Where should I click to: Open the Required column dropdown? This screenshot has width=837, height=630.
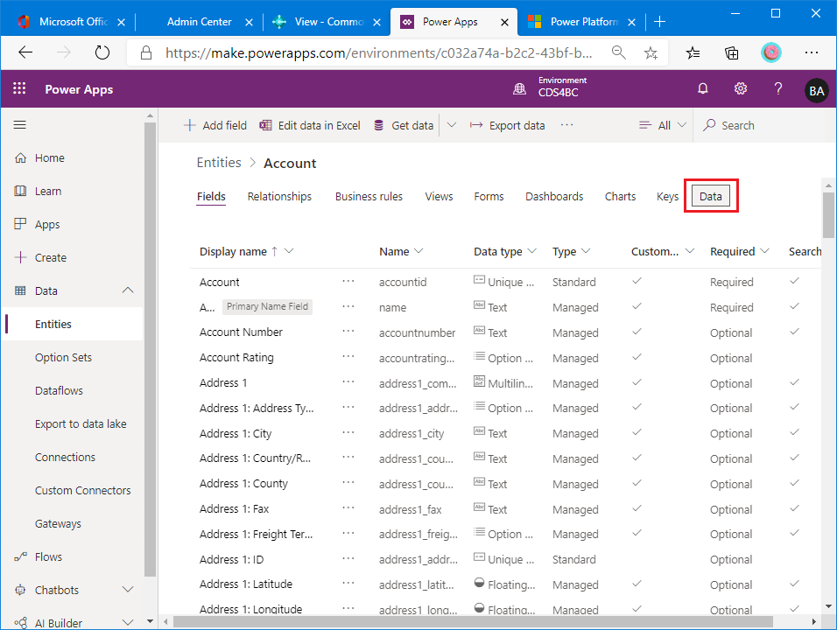tap(764, 251)
